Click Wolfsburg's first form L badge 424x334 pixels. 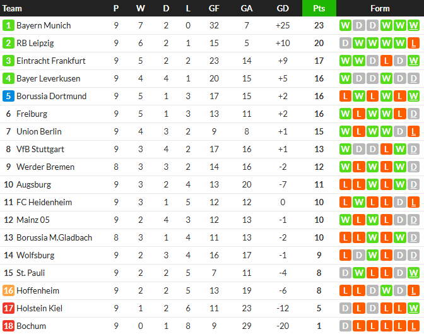click(345, 256)
